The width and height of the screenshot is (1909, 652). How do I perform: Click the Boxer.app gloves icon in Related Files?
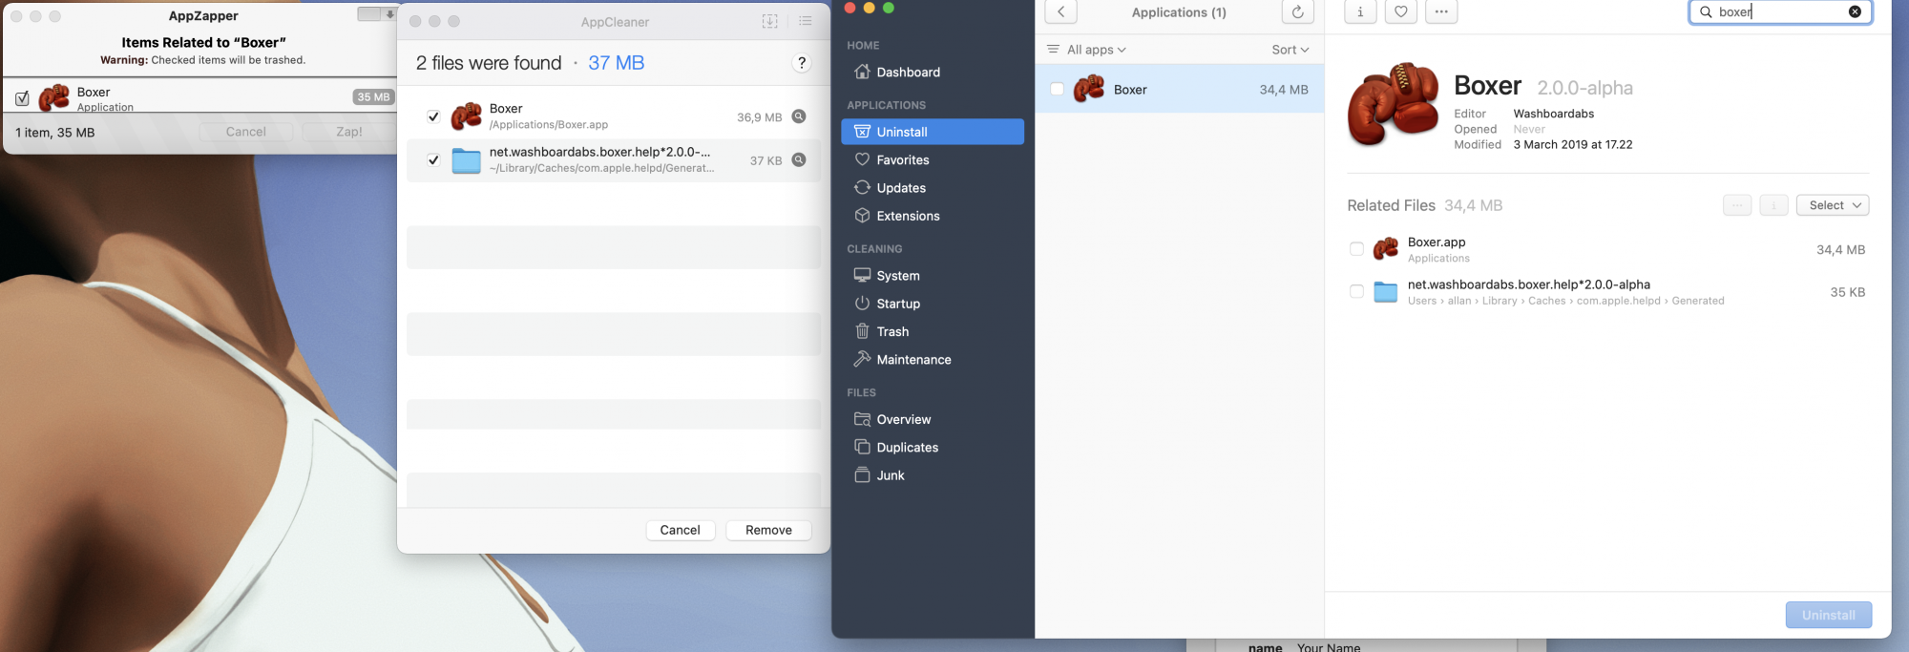[x=1385, y=249]
